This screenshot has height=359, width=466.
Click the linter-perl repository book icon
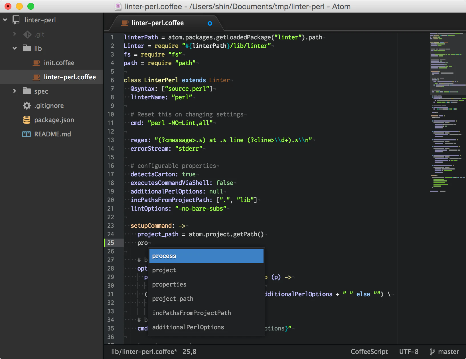[x=16, y=20]
